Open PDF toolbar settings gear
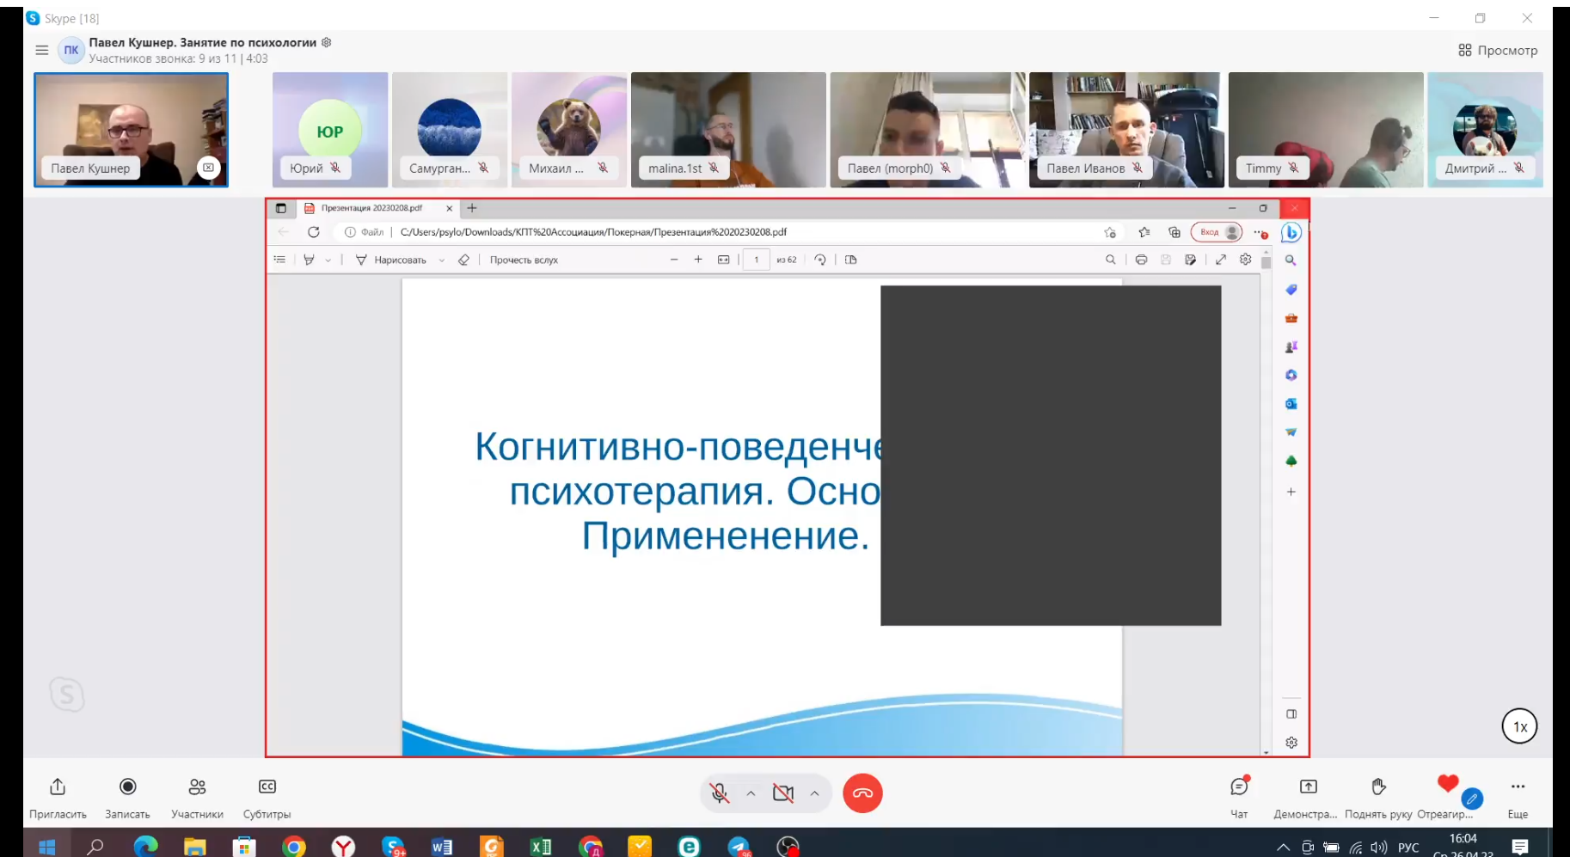Screen dimensions: 1570x857 tap(1245, 260)
